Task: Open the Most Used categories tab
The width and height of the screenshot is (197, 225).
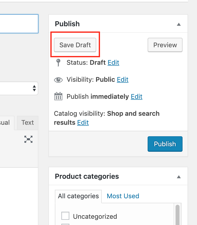Action: (x=123, y=196)
